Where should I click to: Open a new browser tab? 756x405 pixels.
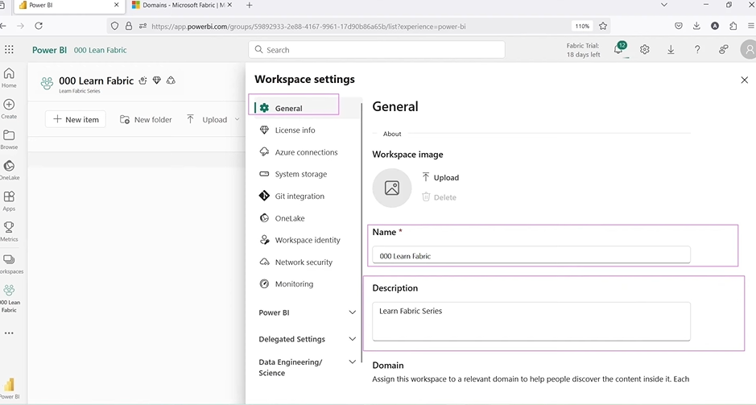pos(250,6)
